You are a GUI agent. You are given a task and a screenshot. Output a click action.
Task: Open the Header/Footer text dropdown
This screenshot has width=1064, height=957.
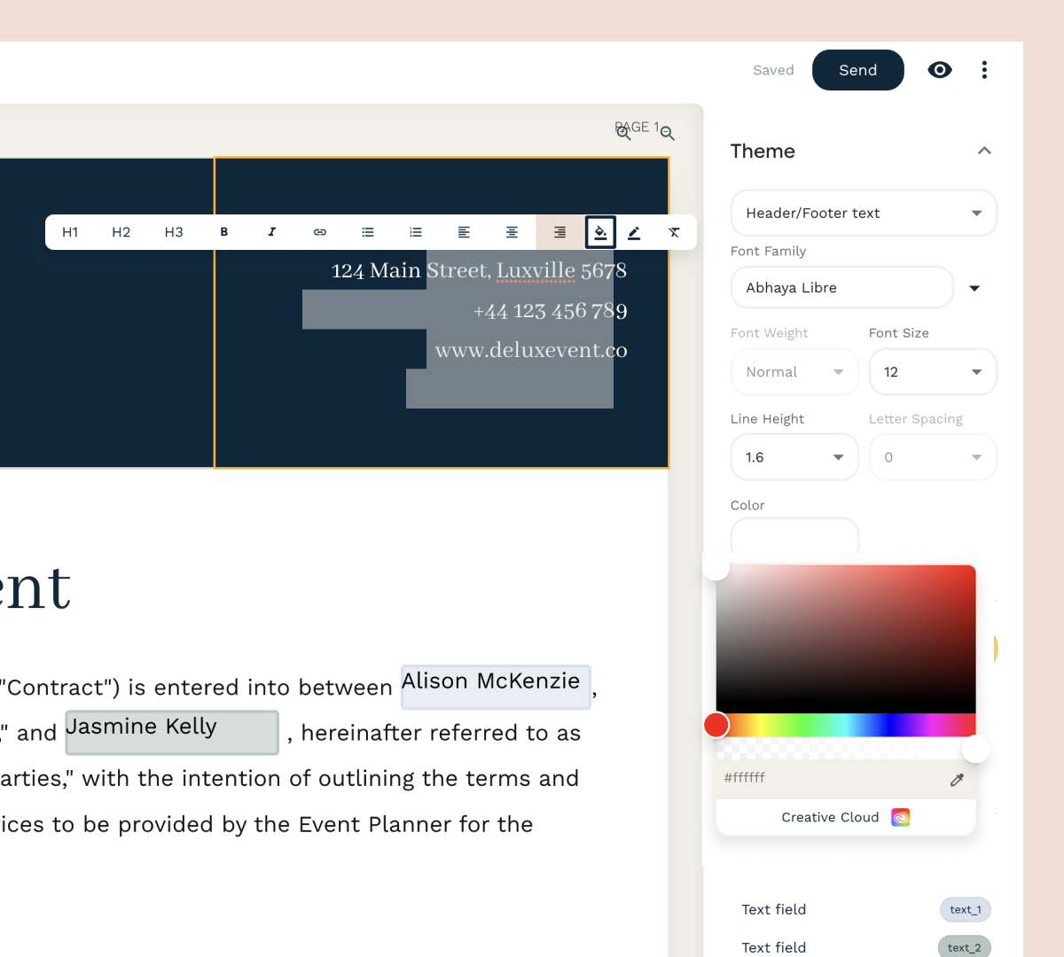point(863,214)
